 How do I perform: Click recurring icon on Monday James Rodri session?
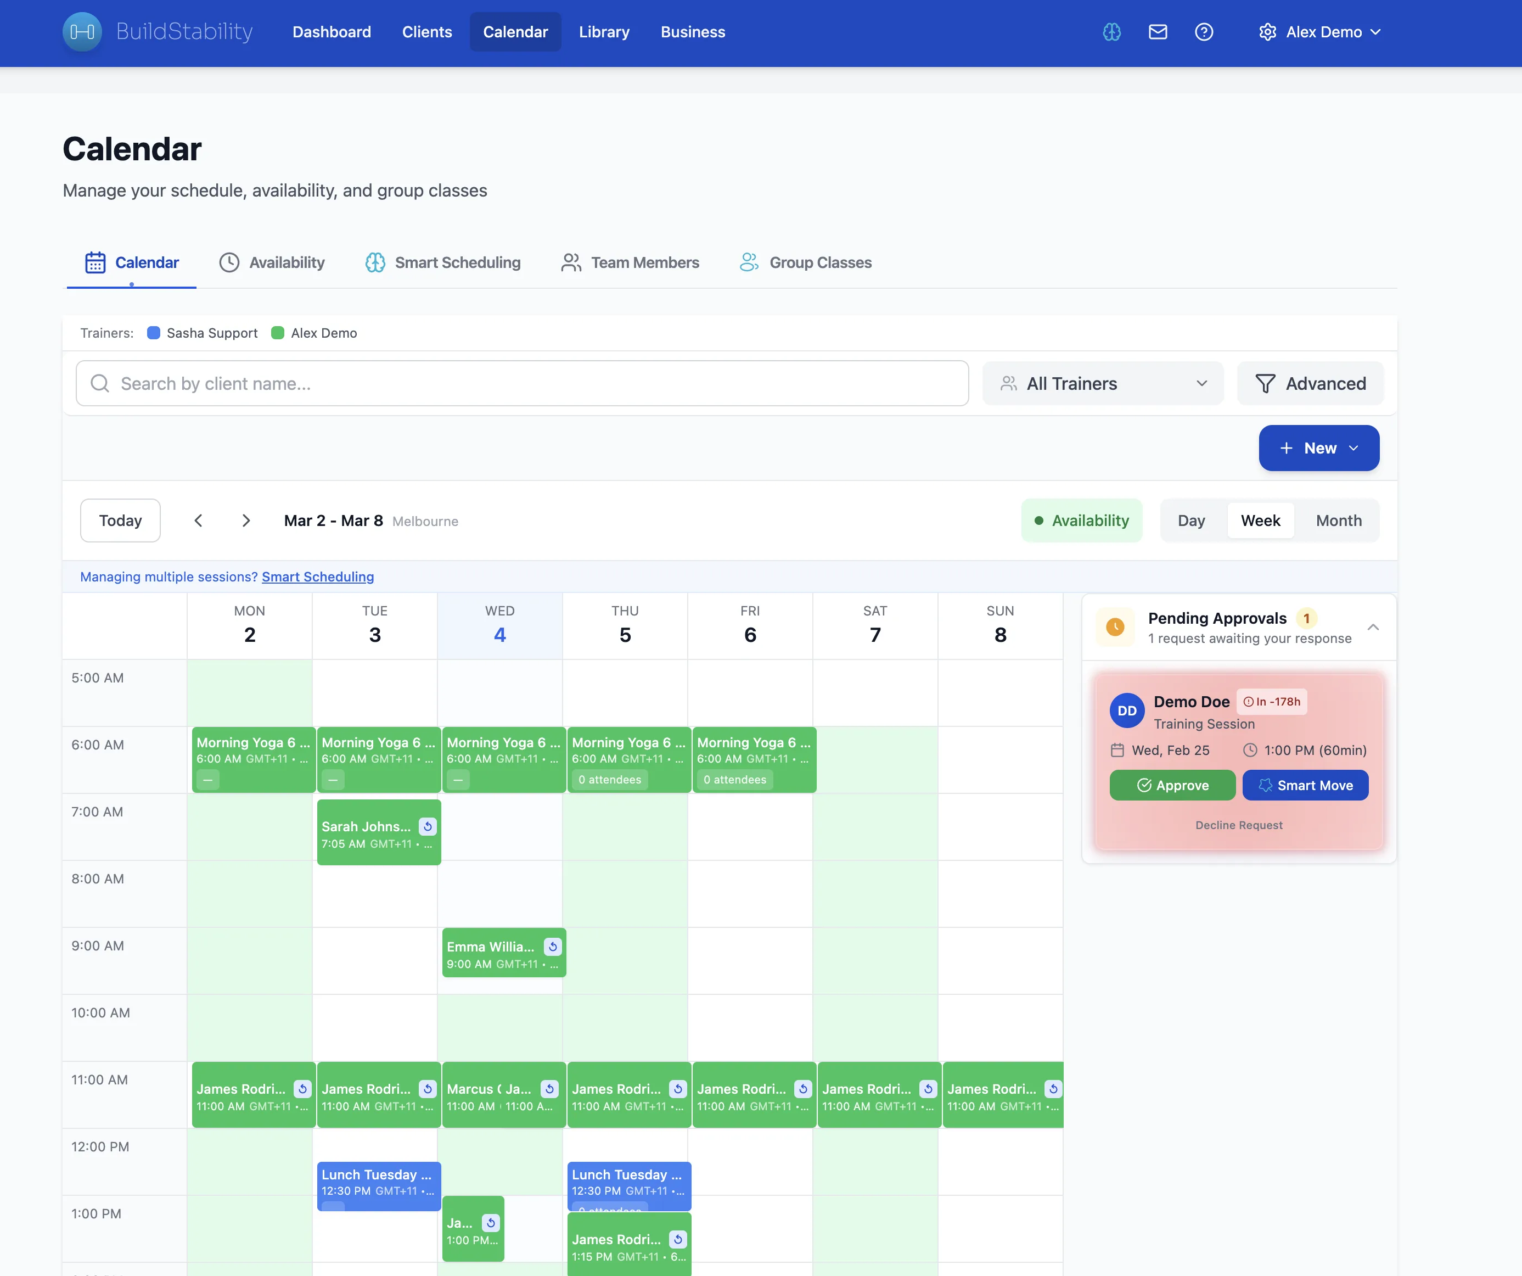click(303, 1089)
